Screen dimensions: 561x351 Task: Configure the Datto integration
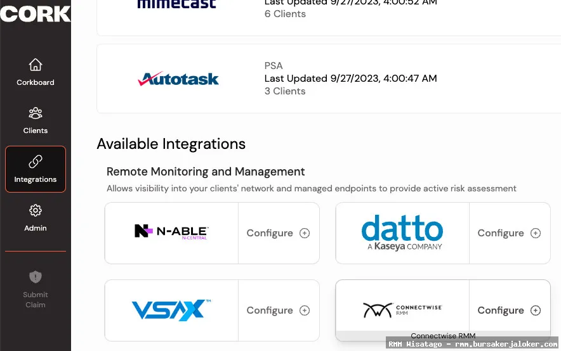pyautogui.click(x=509, y=233)
